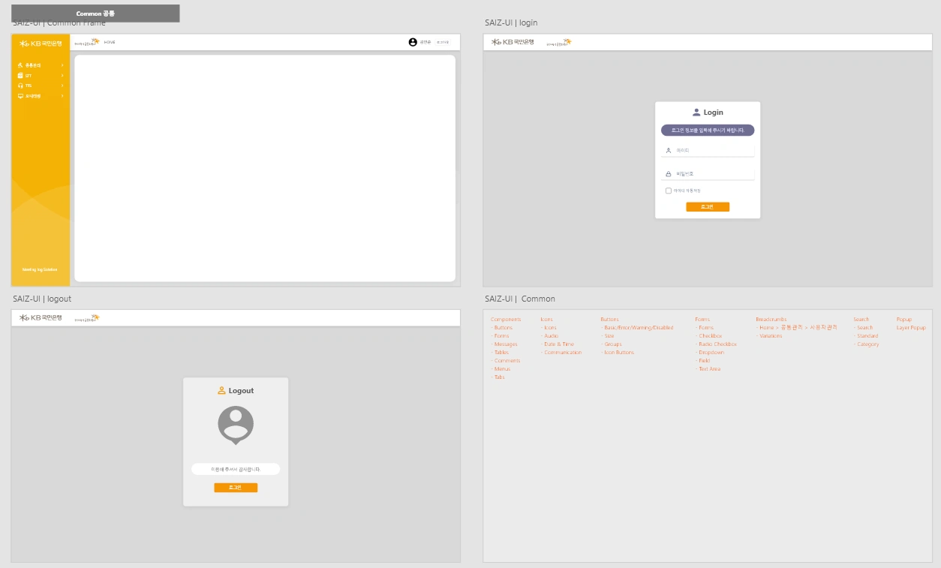
Task: Open the Tables link under Components
Action: [x=500, y=353]
